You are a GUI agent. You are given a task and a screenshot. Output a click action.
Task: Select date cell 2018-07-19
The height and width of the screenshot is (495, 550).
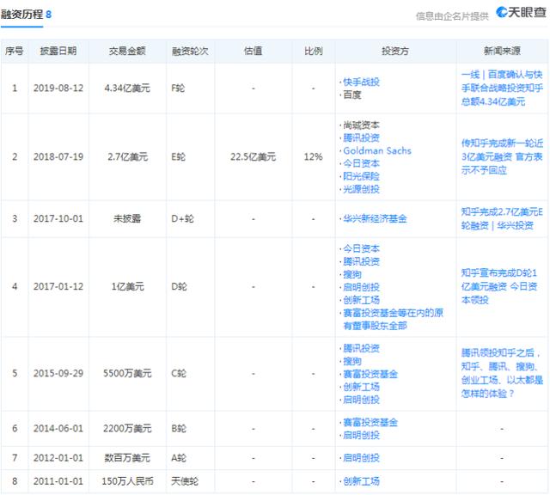pyautogui.click(x=58, y=156)
